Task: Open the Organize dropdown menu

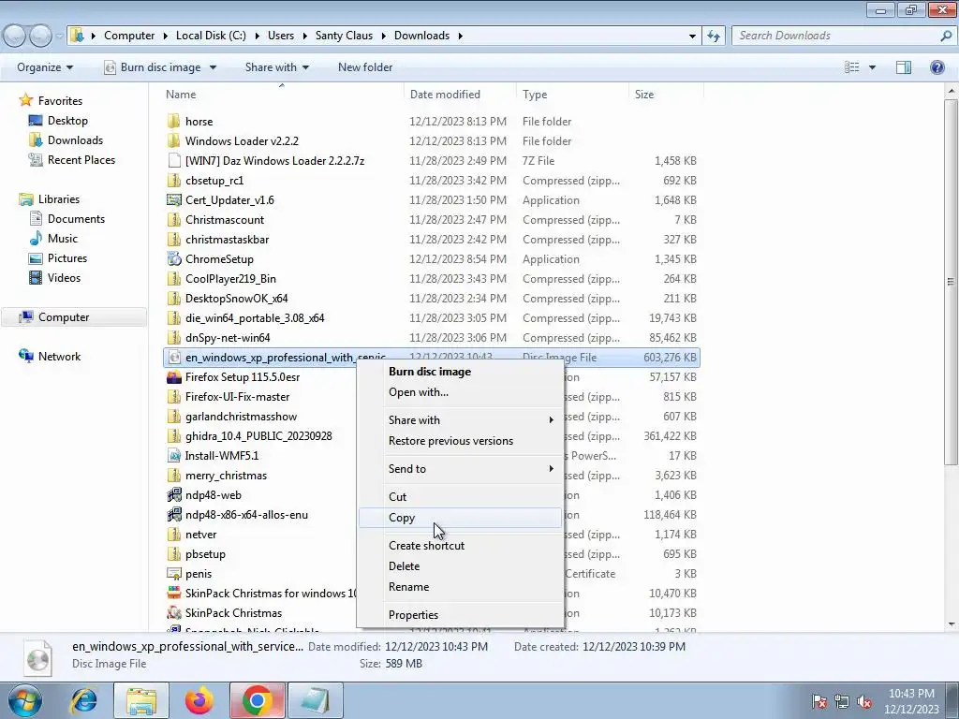Action: tap(45, 67)
